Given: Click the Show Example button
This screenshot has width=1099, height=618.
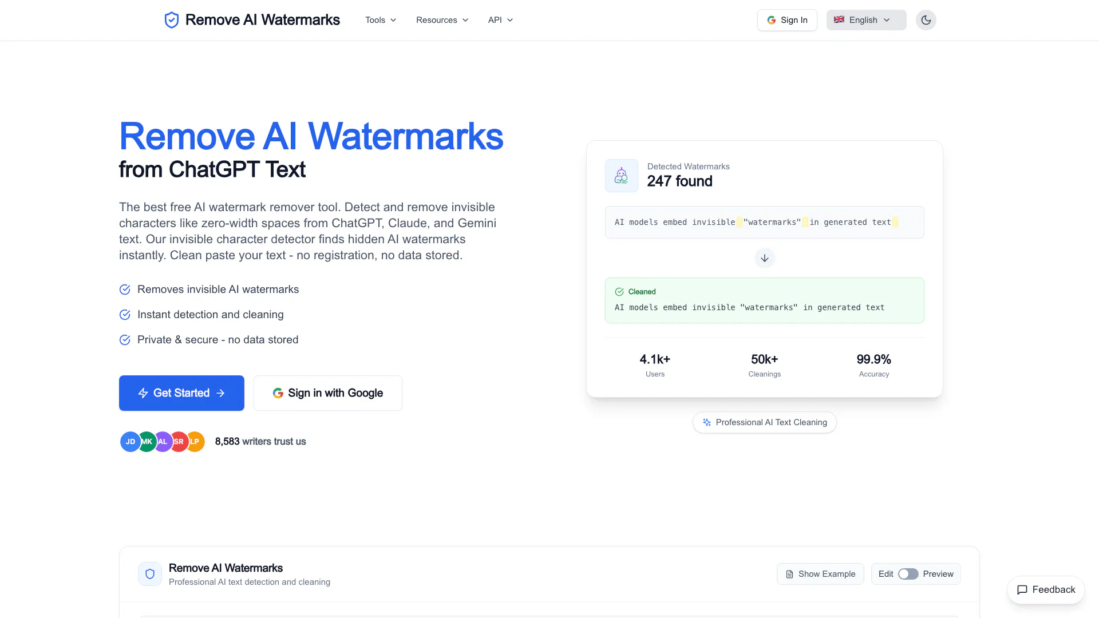Looking at the screenshot, I should [x=820, y=574].
